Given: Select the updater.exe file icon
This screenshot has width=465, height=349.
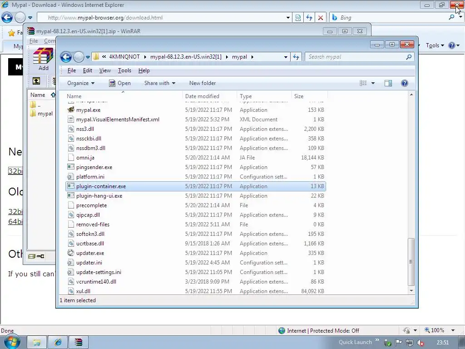Looking at the screenshot, I should [x=70, y=253].
